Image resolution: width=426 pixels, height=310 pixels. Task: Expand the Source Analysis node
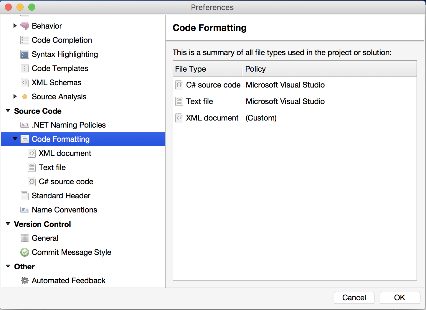[15, 97]
